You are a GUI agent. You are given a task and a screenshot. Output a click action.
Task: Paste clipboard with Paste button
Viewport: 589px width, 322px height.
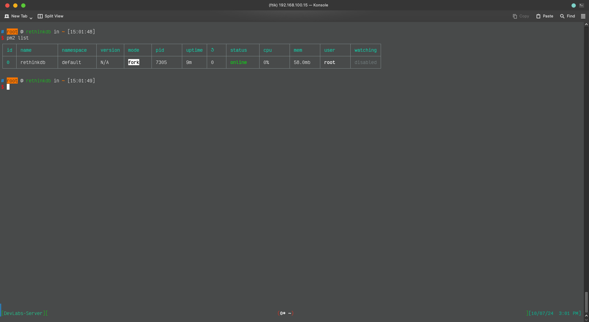[545, 16]
